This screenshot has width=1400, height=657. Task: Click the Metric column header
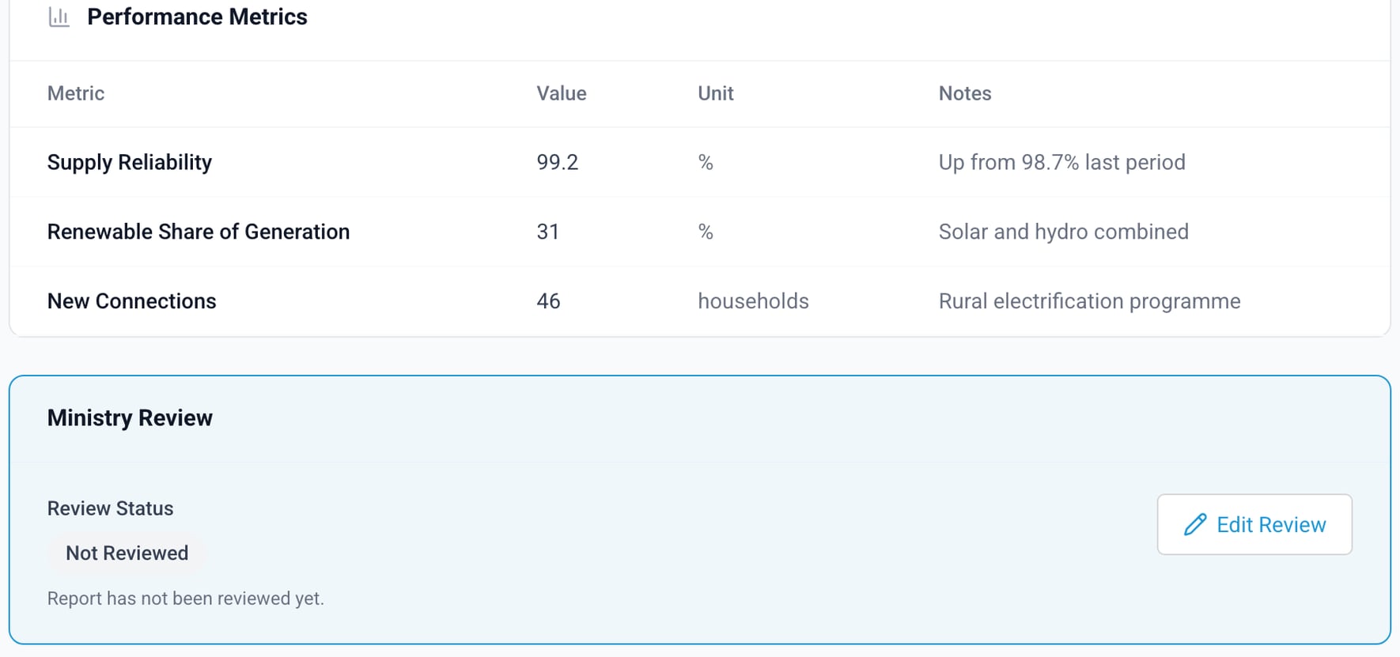[76, 93]
